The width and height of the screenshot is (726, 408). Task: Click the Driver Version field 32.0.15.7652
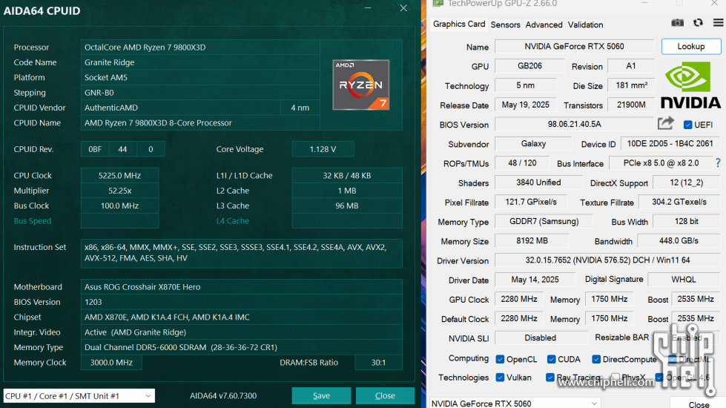[x=607, y=260]
